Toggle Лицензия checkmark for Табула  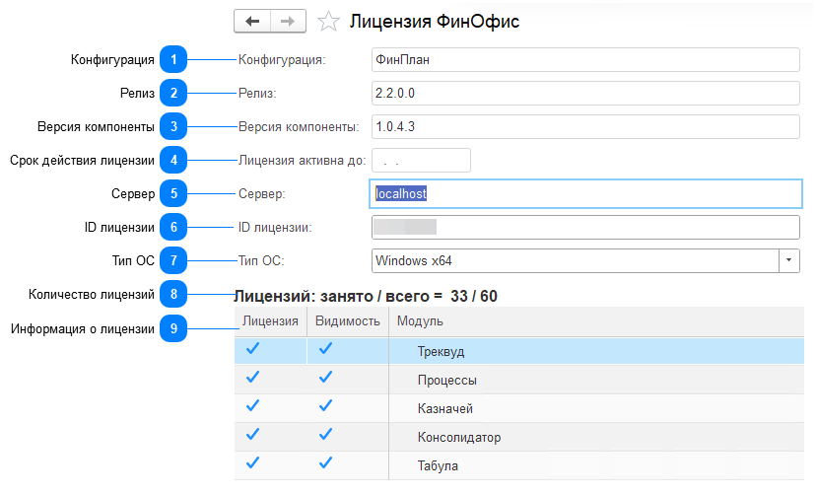tap(253, 462)
